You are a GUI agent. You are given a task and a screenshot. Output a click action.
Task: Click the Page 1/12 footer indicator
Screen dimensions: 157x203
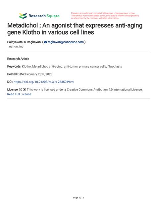pyautogui.click(x=78, y=198)
